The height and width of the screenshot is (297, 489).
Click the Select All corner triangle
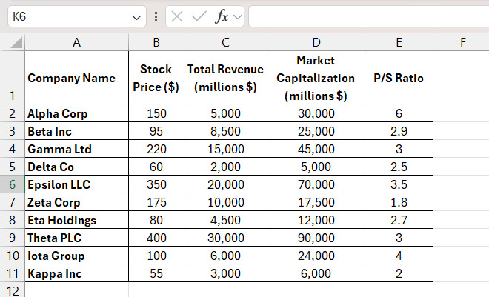click(x=16, y=42)
